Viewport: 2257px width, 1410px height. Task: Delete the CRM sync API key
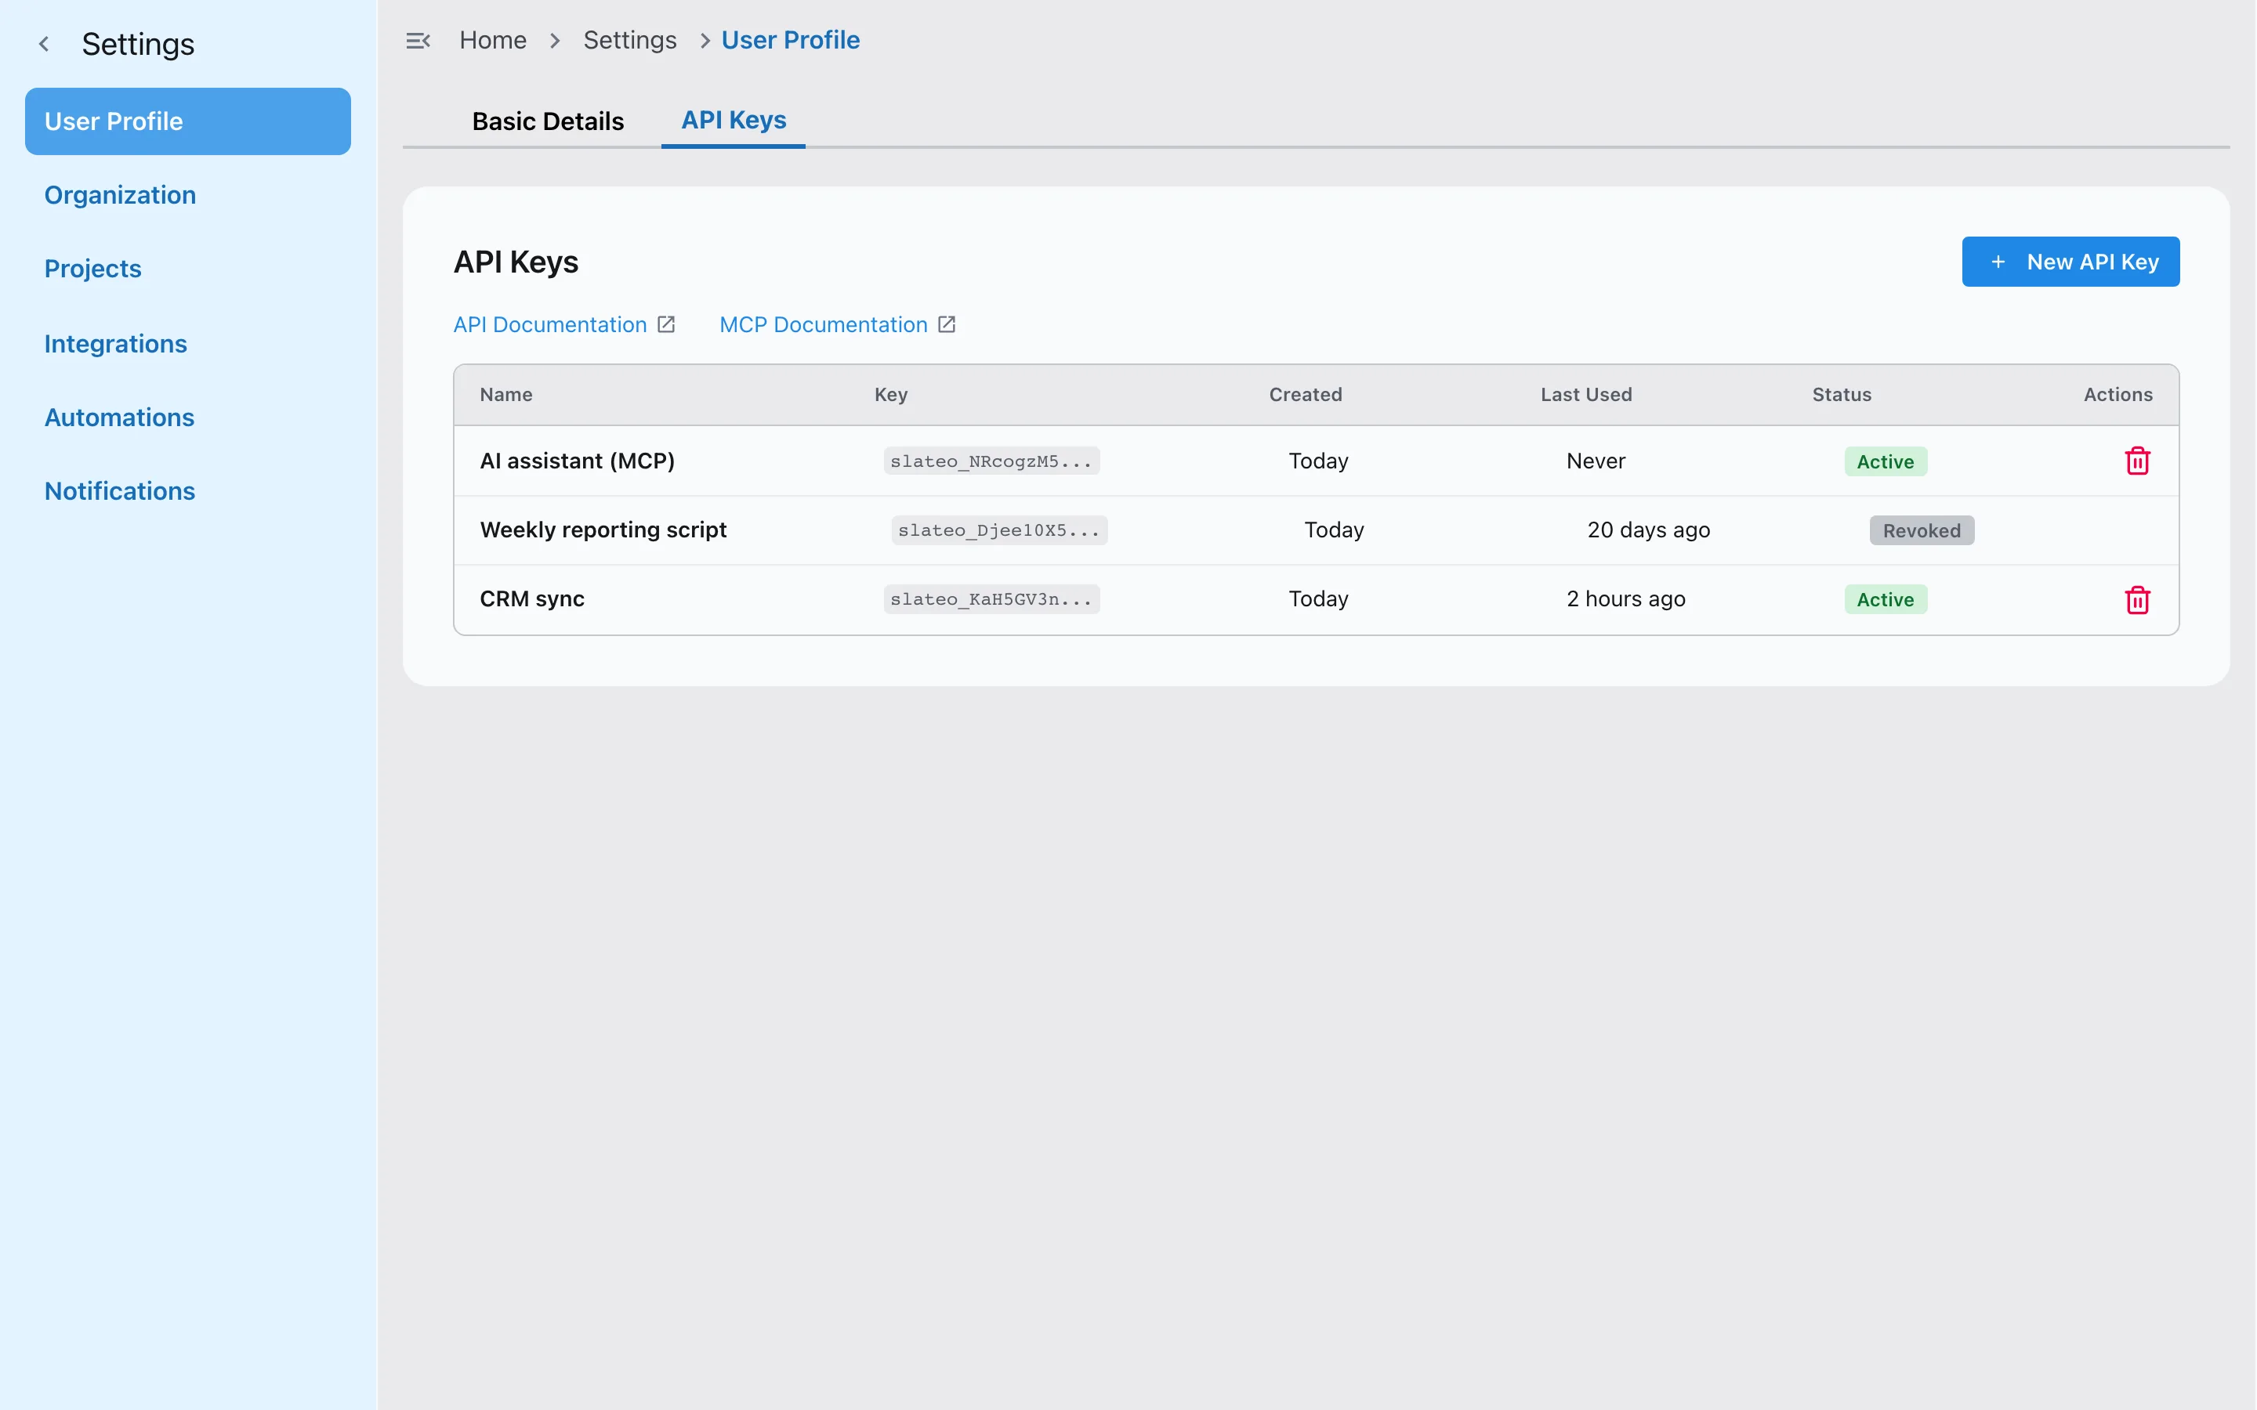pyautogui.click(x=2136, y=598)
